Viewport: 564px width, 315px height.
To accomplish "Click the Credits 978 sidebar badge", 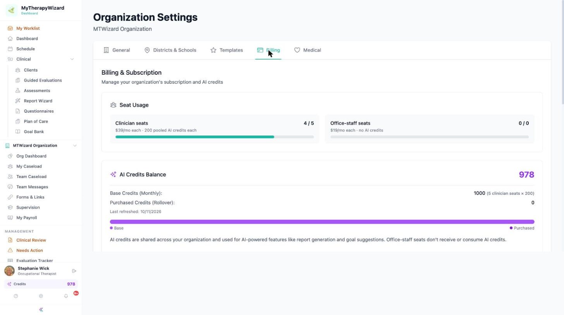I will (41, 284).
